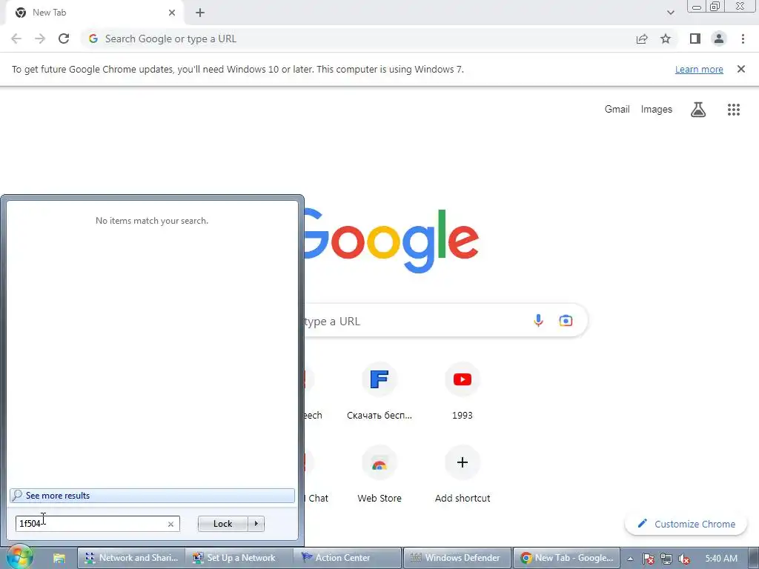This screenshot has height=569, width=759.
Task: Go forward using the forward arrow
Action: tap(40, 39)
